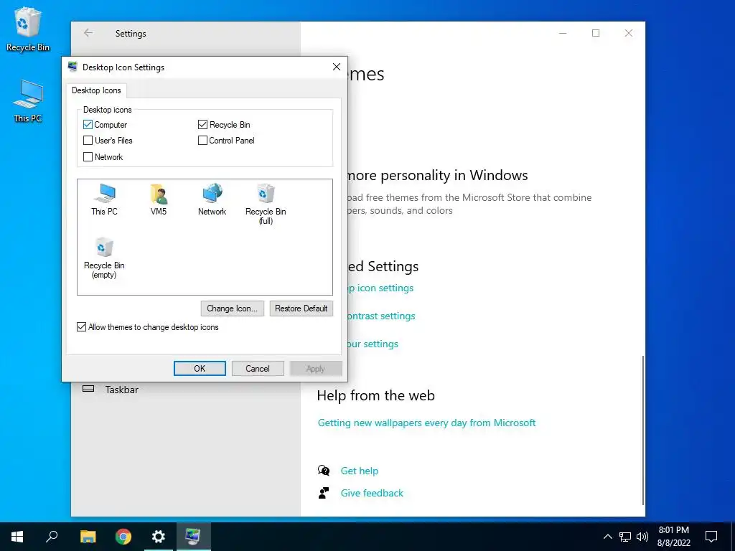Viewport: 735px width, 551px height.
Task: Click the Give feedback link
Action: pos(372,493)
